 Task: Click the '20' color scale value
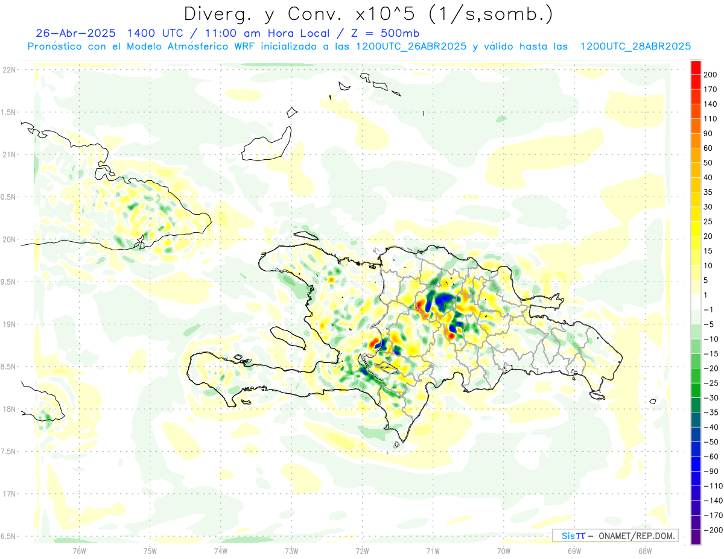click(x=709, y=236)
